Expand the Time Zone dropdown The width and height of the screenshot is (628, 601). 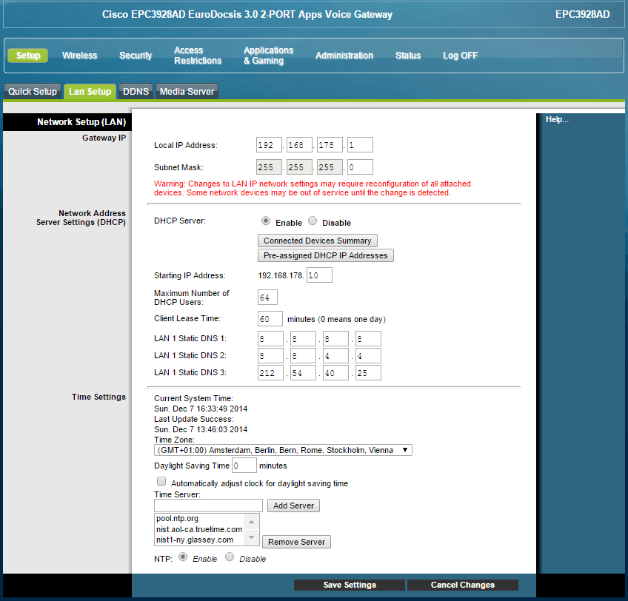tap(283, 450)
